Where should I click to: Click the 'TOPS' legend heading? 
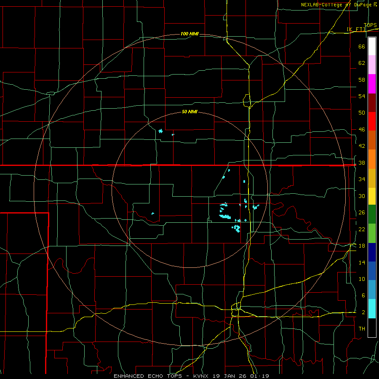coord(370,25)
